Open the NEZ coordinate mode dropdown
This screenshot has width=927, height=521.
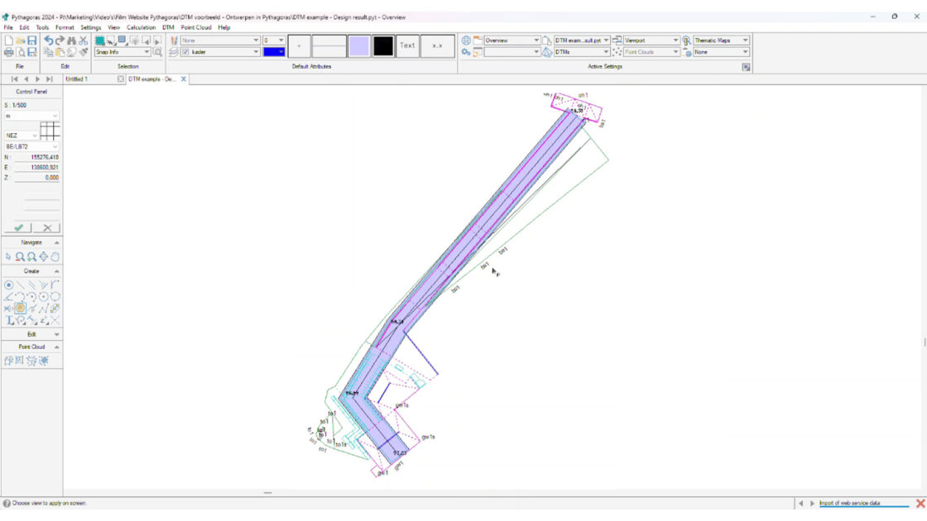pyautogui.click(x=22, y=136)
